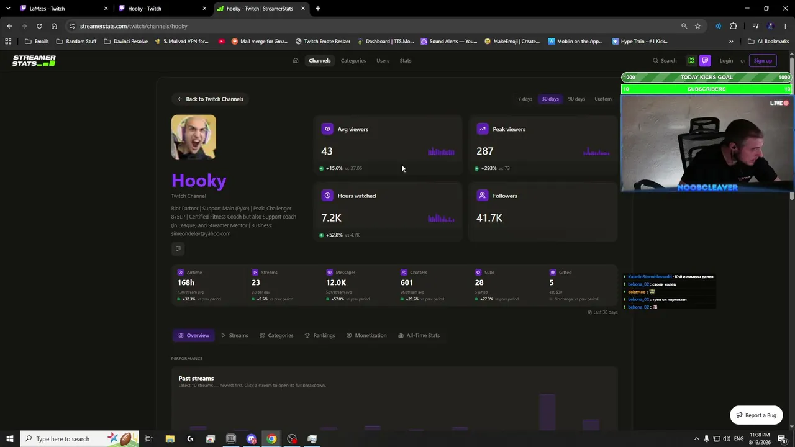Expand the Chrome tab search dropdown
The width and height of the screenshot is (795, 447).
coord(8,8)
